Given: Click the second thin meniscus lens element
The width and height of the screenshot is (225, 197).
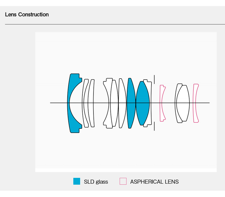Looking at the screenshot, I should (85, 111).
